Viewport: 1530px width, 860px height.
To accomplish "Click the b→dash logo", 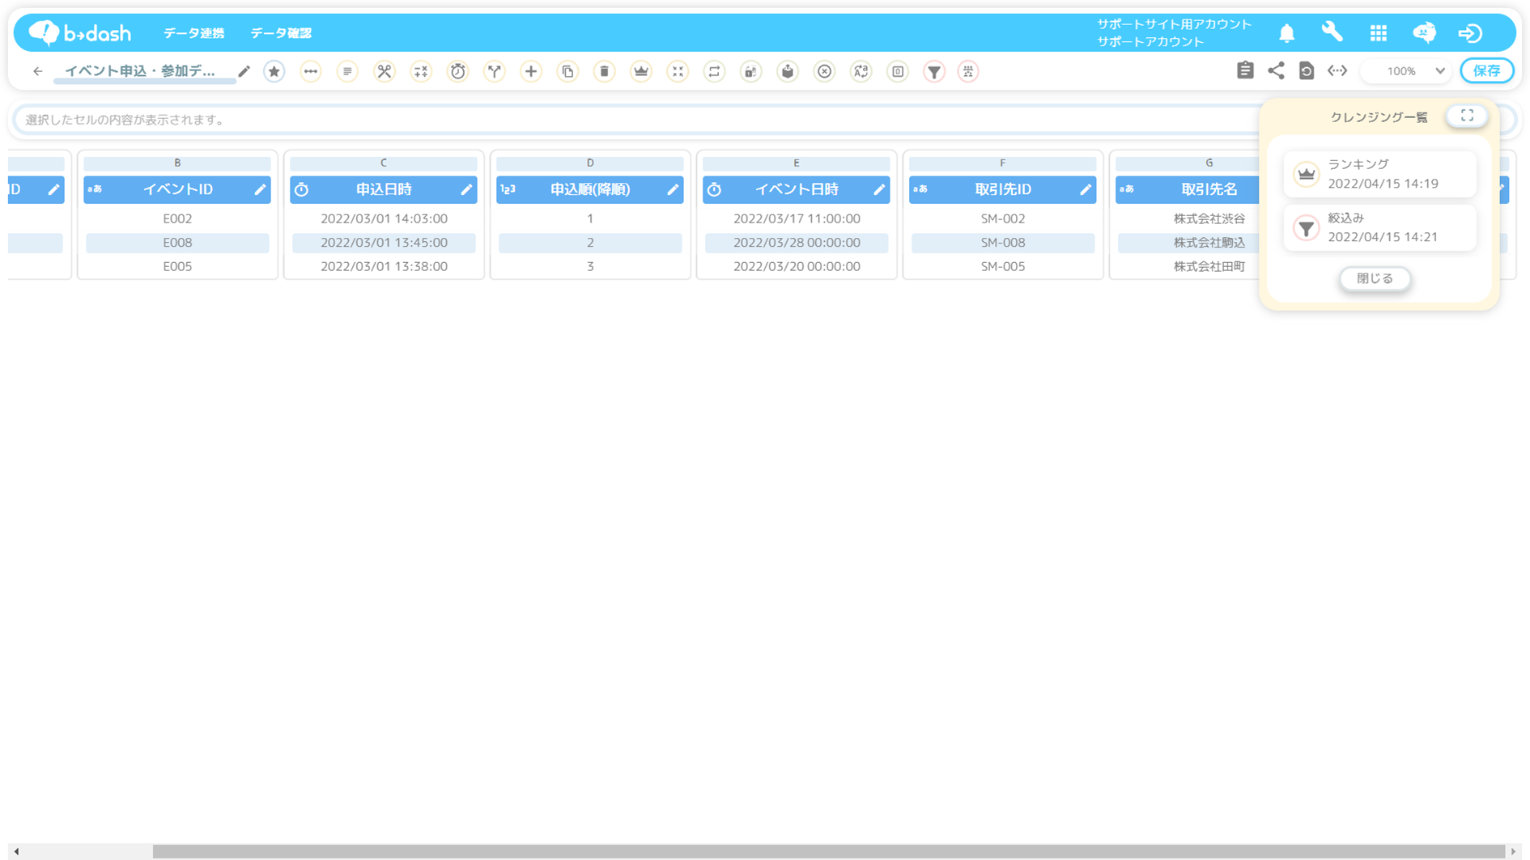I will (80, 33).
